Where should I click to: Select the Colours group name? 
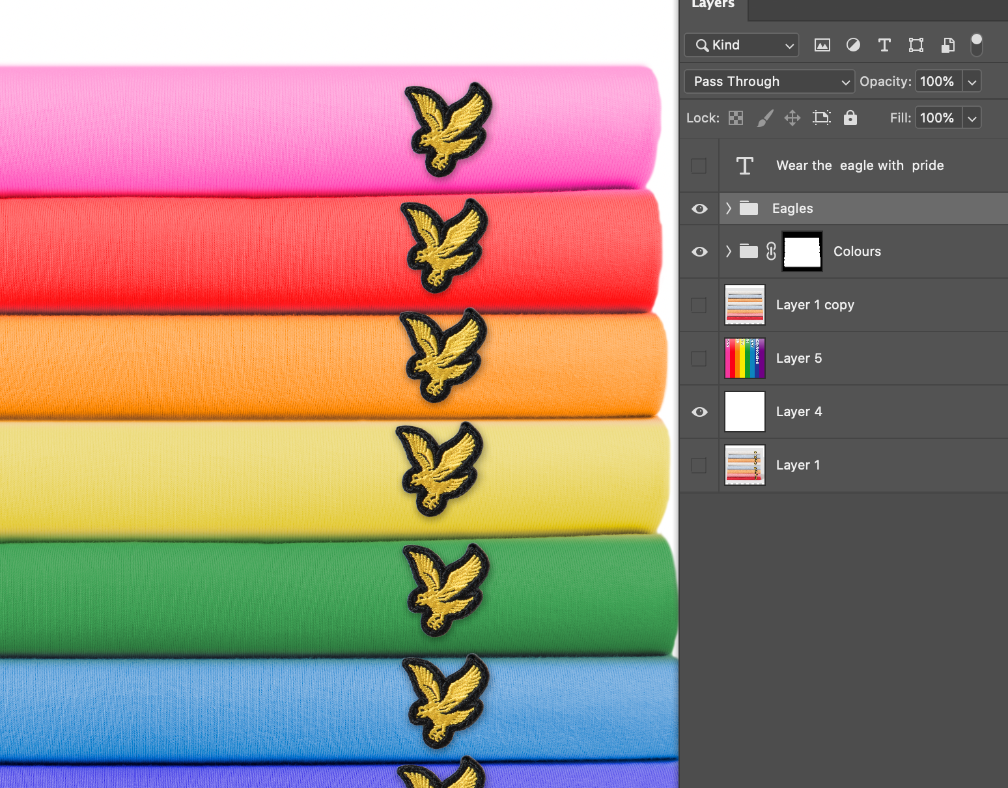click(x=857, y=251)
